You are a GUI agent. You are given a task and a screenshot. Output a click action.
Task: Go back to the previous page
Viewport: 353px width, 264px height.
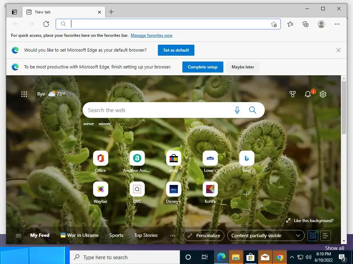tap(16, 24)
